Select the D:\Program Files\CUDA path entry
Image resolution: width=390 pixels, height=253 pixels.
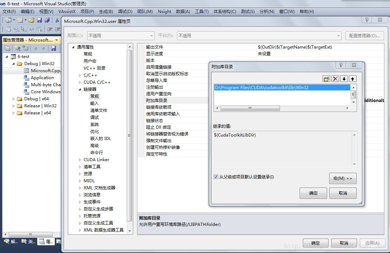[282, 87]
